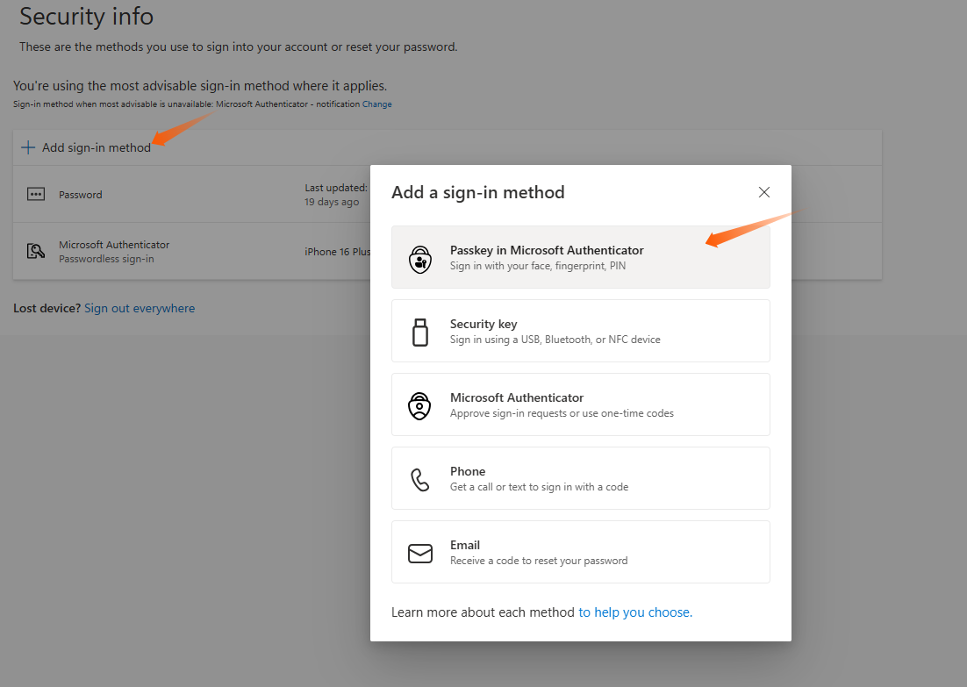Click the Add sign-in method text
Image resolution: width=967 pixels, height=687 pixels.
pos(97,147)
